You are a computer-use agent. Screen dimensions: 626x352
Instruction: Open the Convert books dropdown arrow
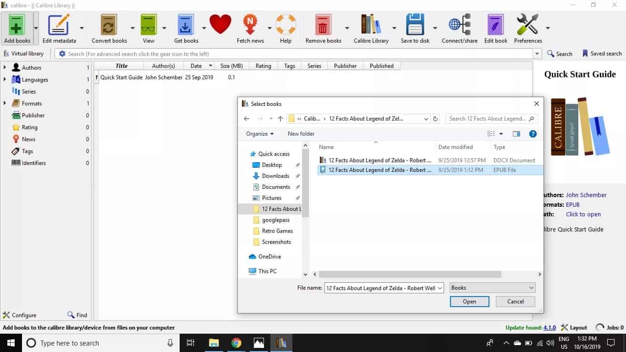[132, 28]
